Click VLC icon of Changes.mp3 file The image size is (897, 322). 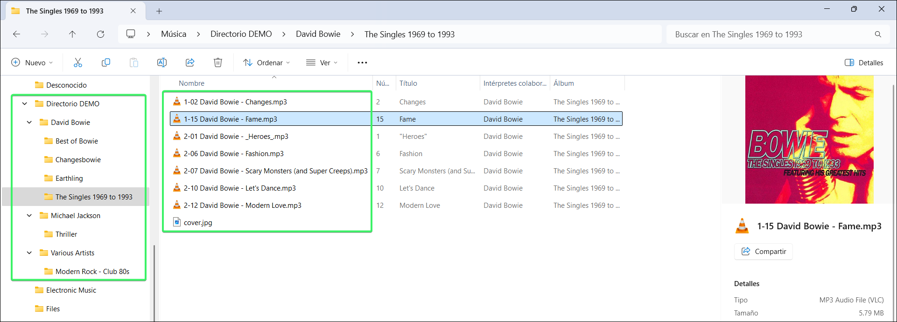[x=177, y=102]
